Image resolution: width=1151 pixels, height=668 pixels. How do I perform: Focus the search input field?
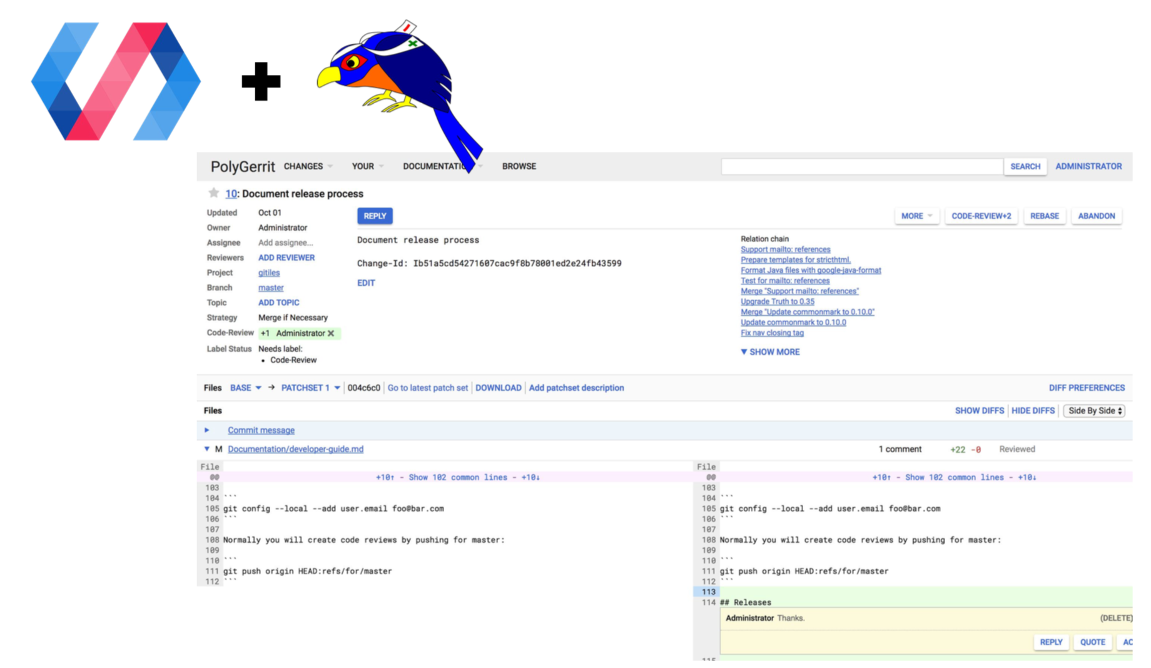pos(861,166)
